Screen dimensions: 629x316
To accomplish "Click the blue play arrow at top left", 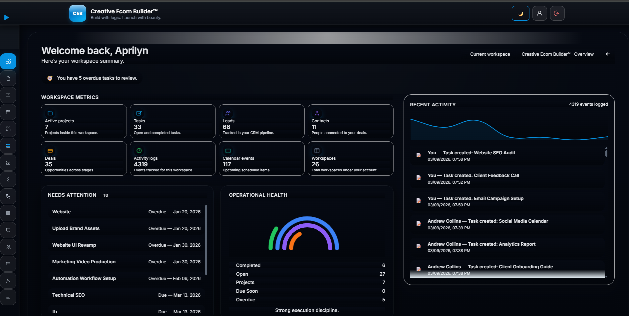I will [x=6, y=17].
